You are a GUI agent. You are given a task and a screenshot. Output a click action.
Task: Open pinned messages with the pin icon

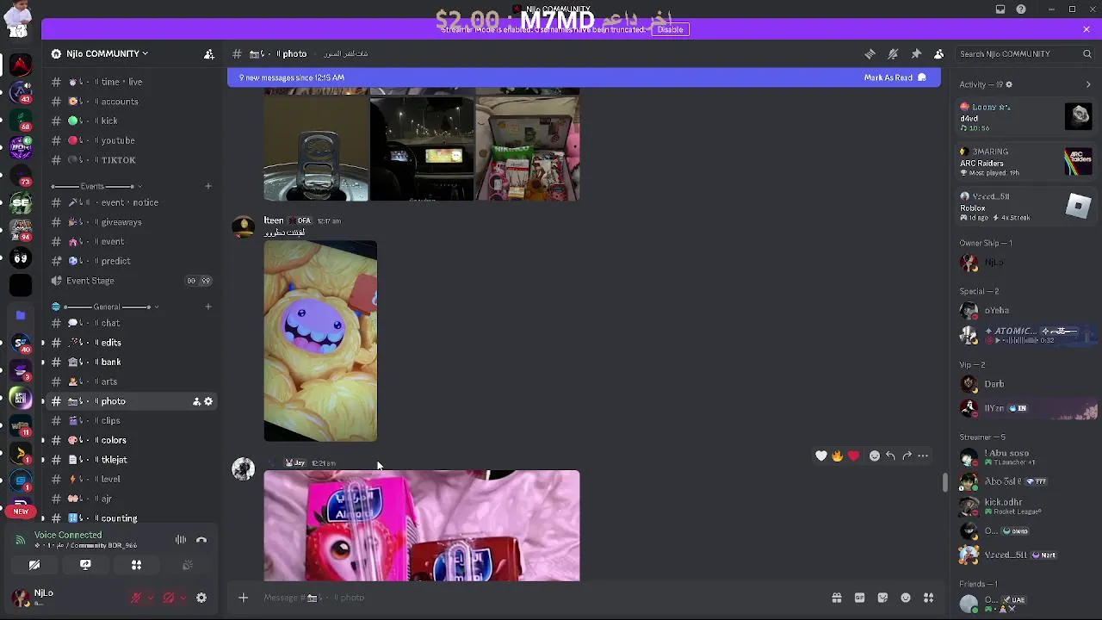[916, 53]
